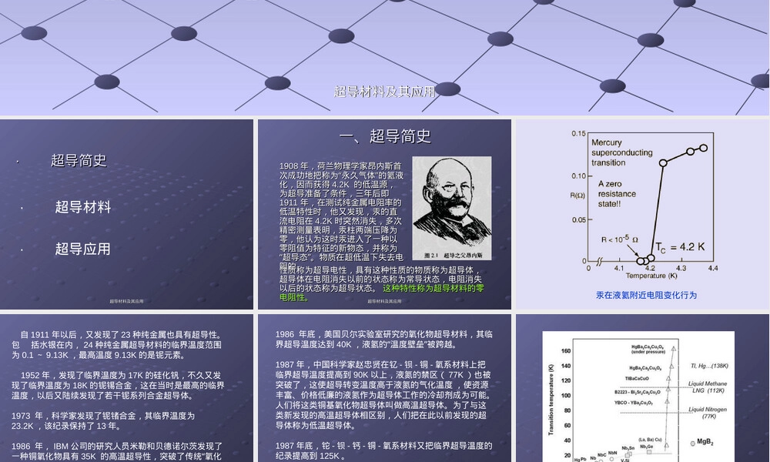
Task: Click the R < 10⁻⁵ Ω annotation
Action: click(x=620, y=239)
